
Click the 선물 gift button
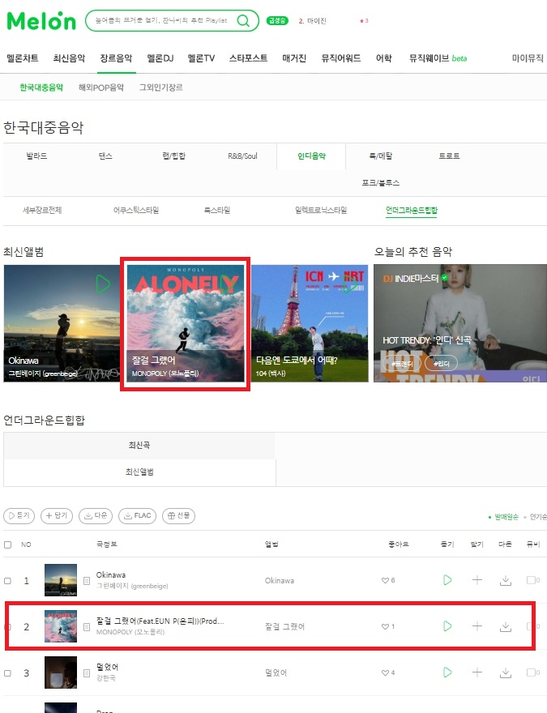tap(179, 515)
